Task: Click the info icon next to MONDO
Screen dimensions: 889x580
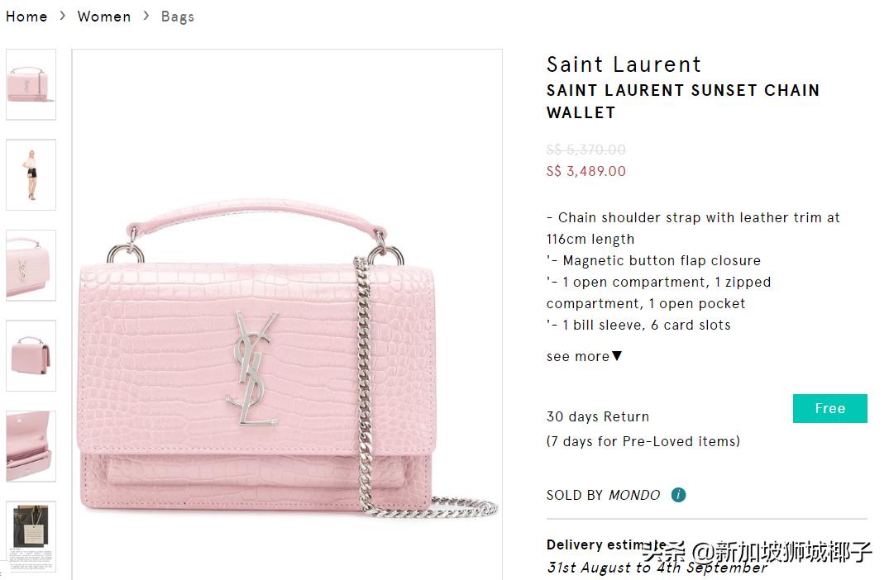Action: click(x=678, y=495)
